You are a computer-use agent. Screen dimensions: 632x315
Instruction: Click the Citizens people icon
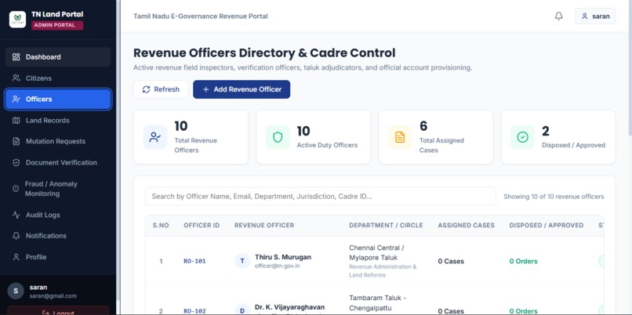(16, 78)
